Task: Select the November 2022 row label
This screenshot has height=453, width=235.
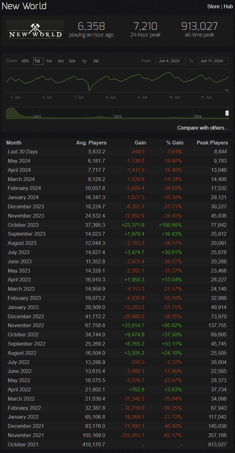Action: pyautogui.click(x=26, y=326)
